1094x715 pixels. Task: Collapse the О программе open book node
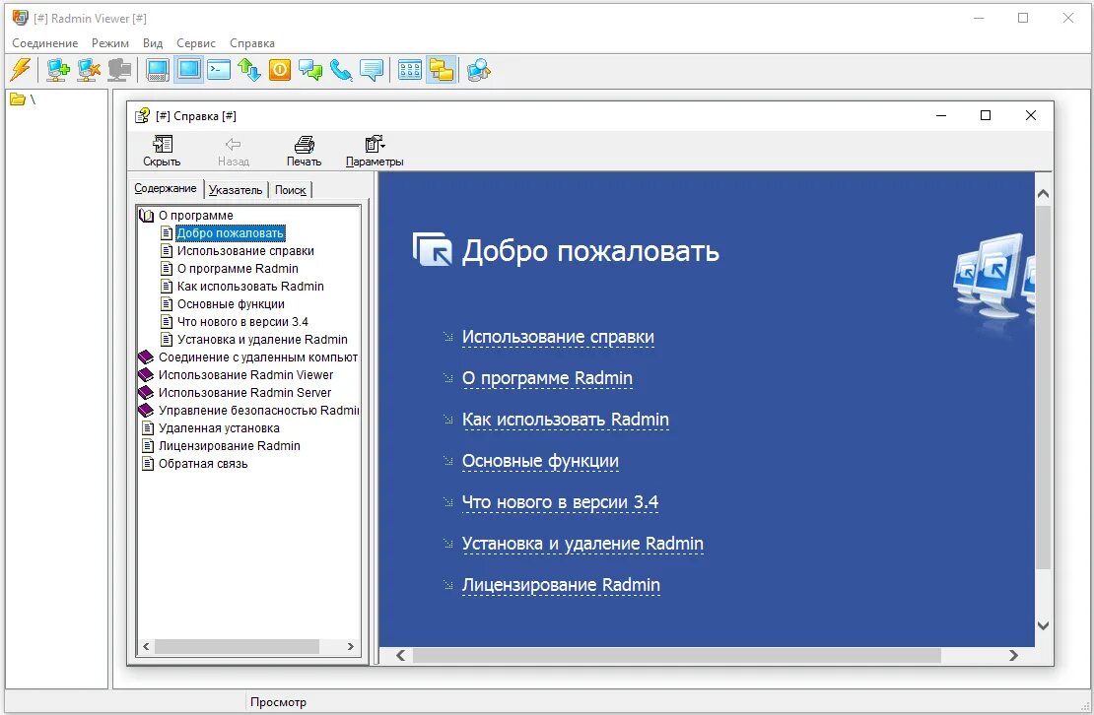pyautogui.click(x=147, y=216)
